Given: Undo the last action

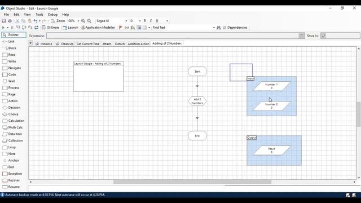Looking at the screenshot, I should (36, 21).
